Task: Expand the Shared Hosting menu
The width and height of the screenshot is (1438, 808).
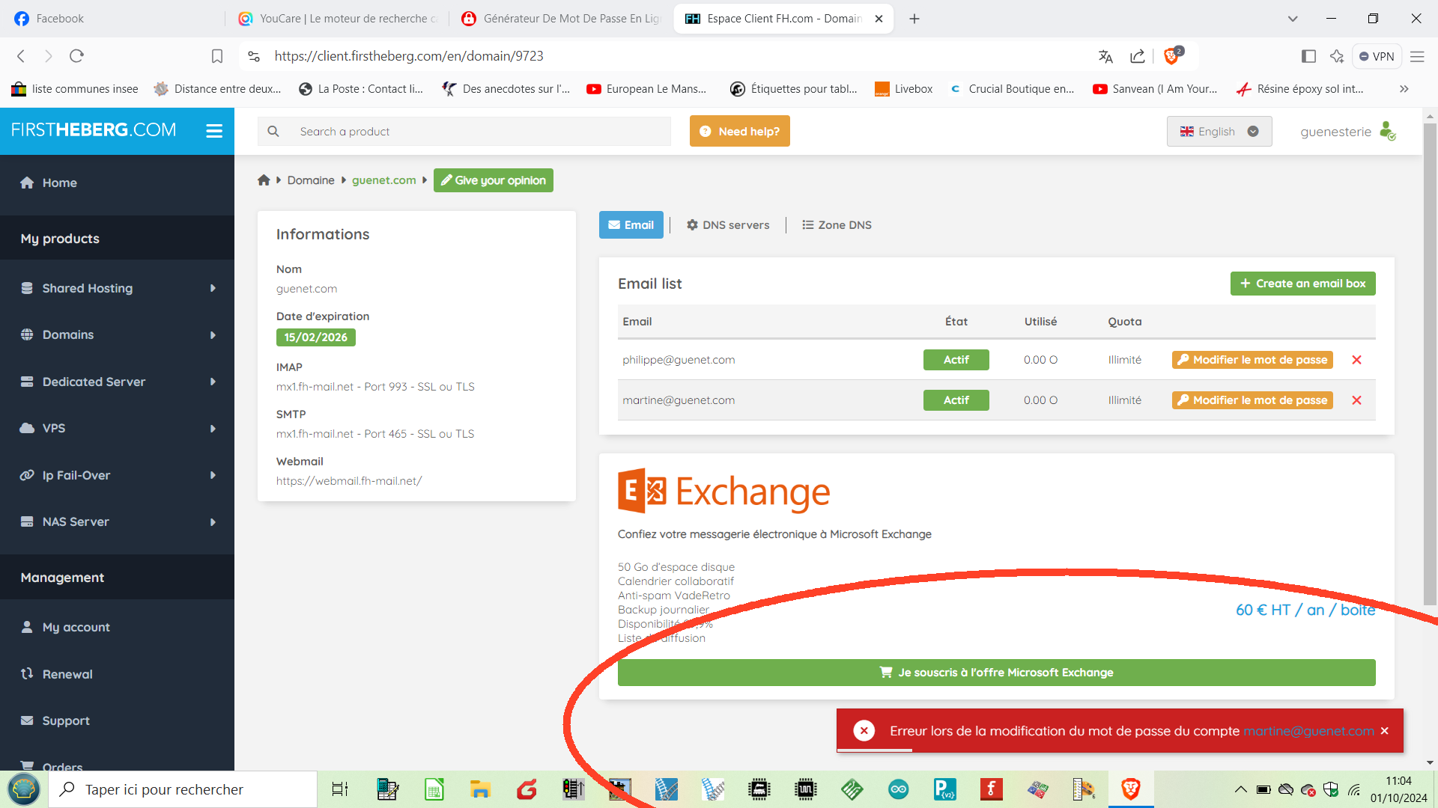Action: point(118,288)
